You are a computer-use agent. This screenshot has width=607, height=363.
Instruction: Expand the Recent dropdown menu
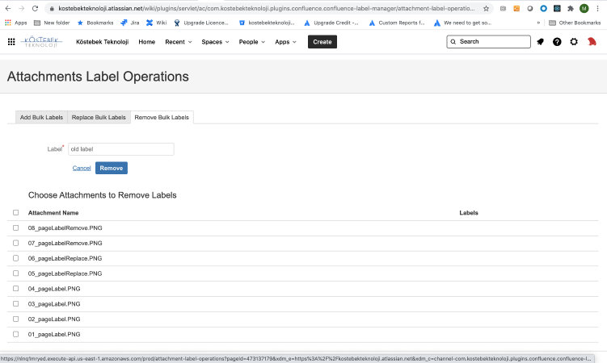178,42
